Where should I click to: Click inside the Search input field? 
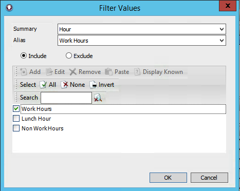[x=66, y=98]
